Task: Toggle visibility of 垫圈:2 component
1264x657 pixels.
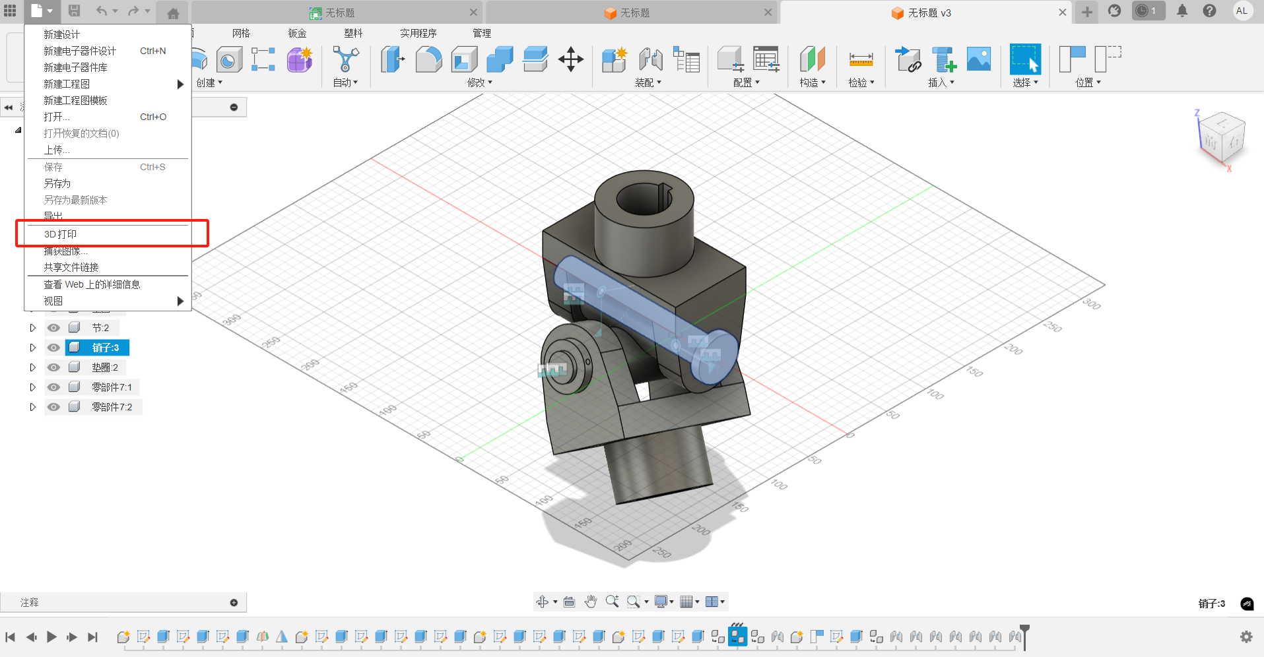Action: [x=54, y=367]
